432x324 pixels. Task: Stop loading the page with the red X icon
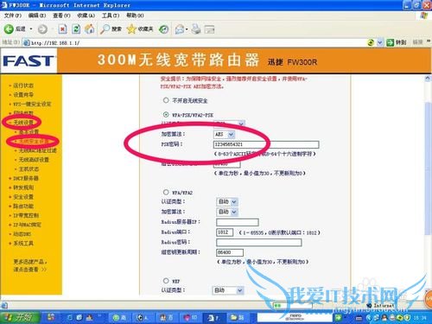(x=62, y=29)
